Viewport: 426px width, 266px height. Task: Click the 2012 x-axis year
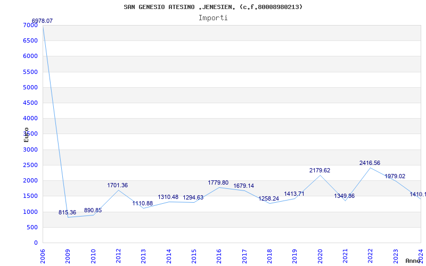(118, 256)
